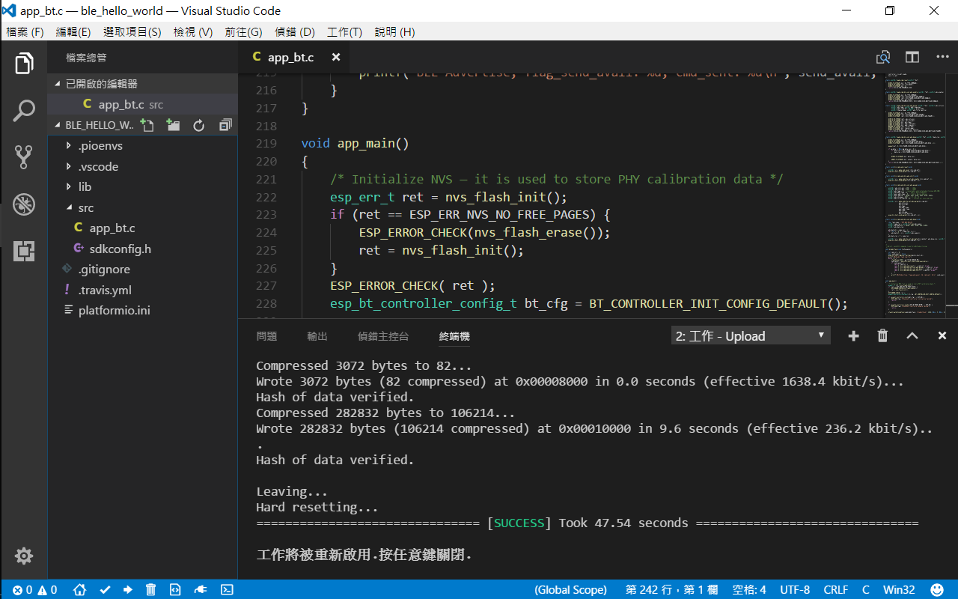Create a new folder via the explorer toolbar
958x599 pixels.
172,125
